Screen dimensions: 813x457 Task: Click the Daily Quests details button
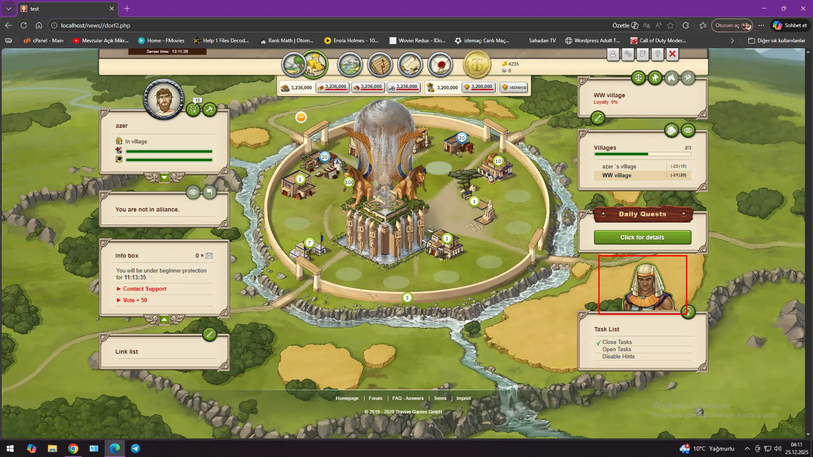point(642,237)
